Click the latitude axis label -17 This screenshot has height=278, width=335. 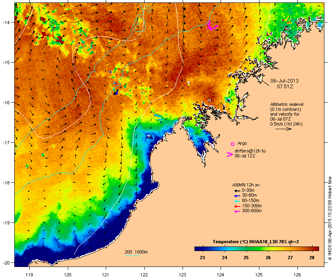click(6, 142)
